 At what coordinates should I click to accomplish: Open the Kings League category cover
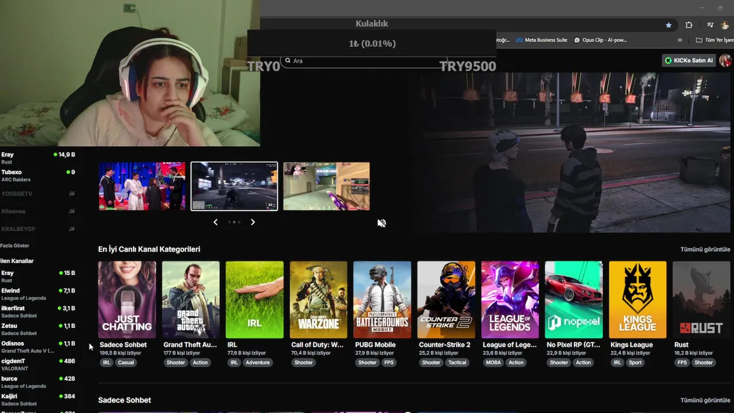coord(638,299)
